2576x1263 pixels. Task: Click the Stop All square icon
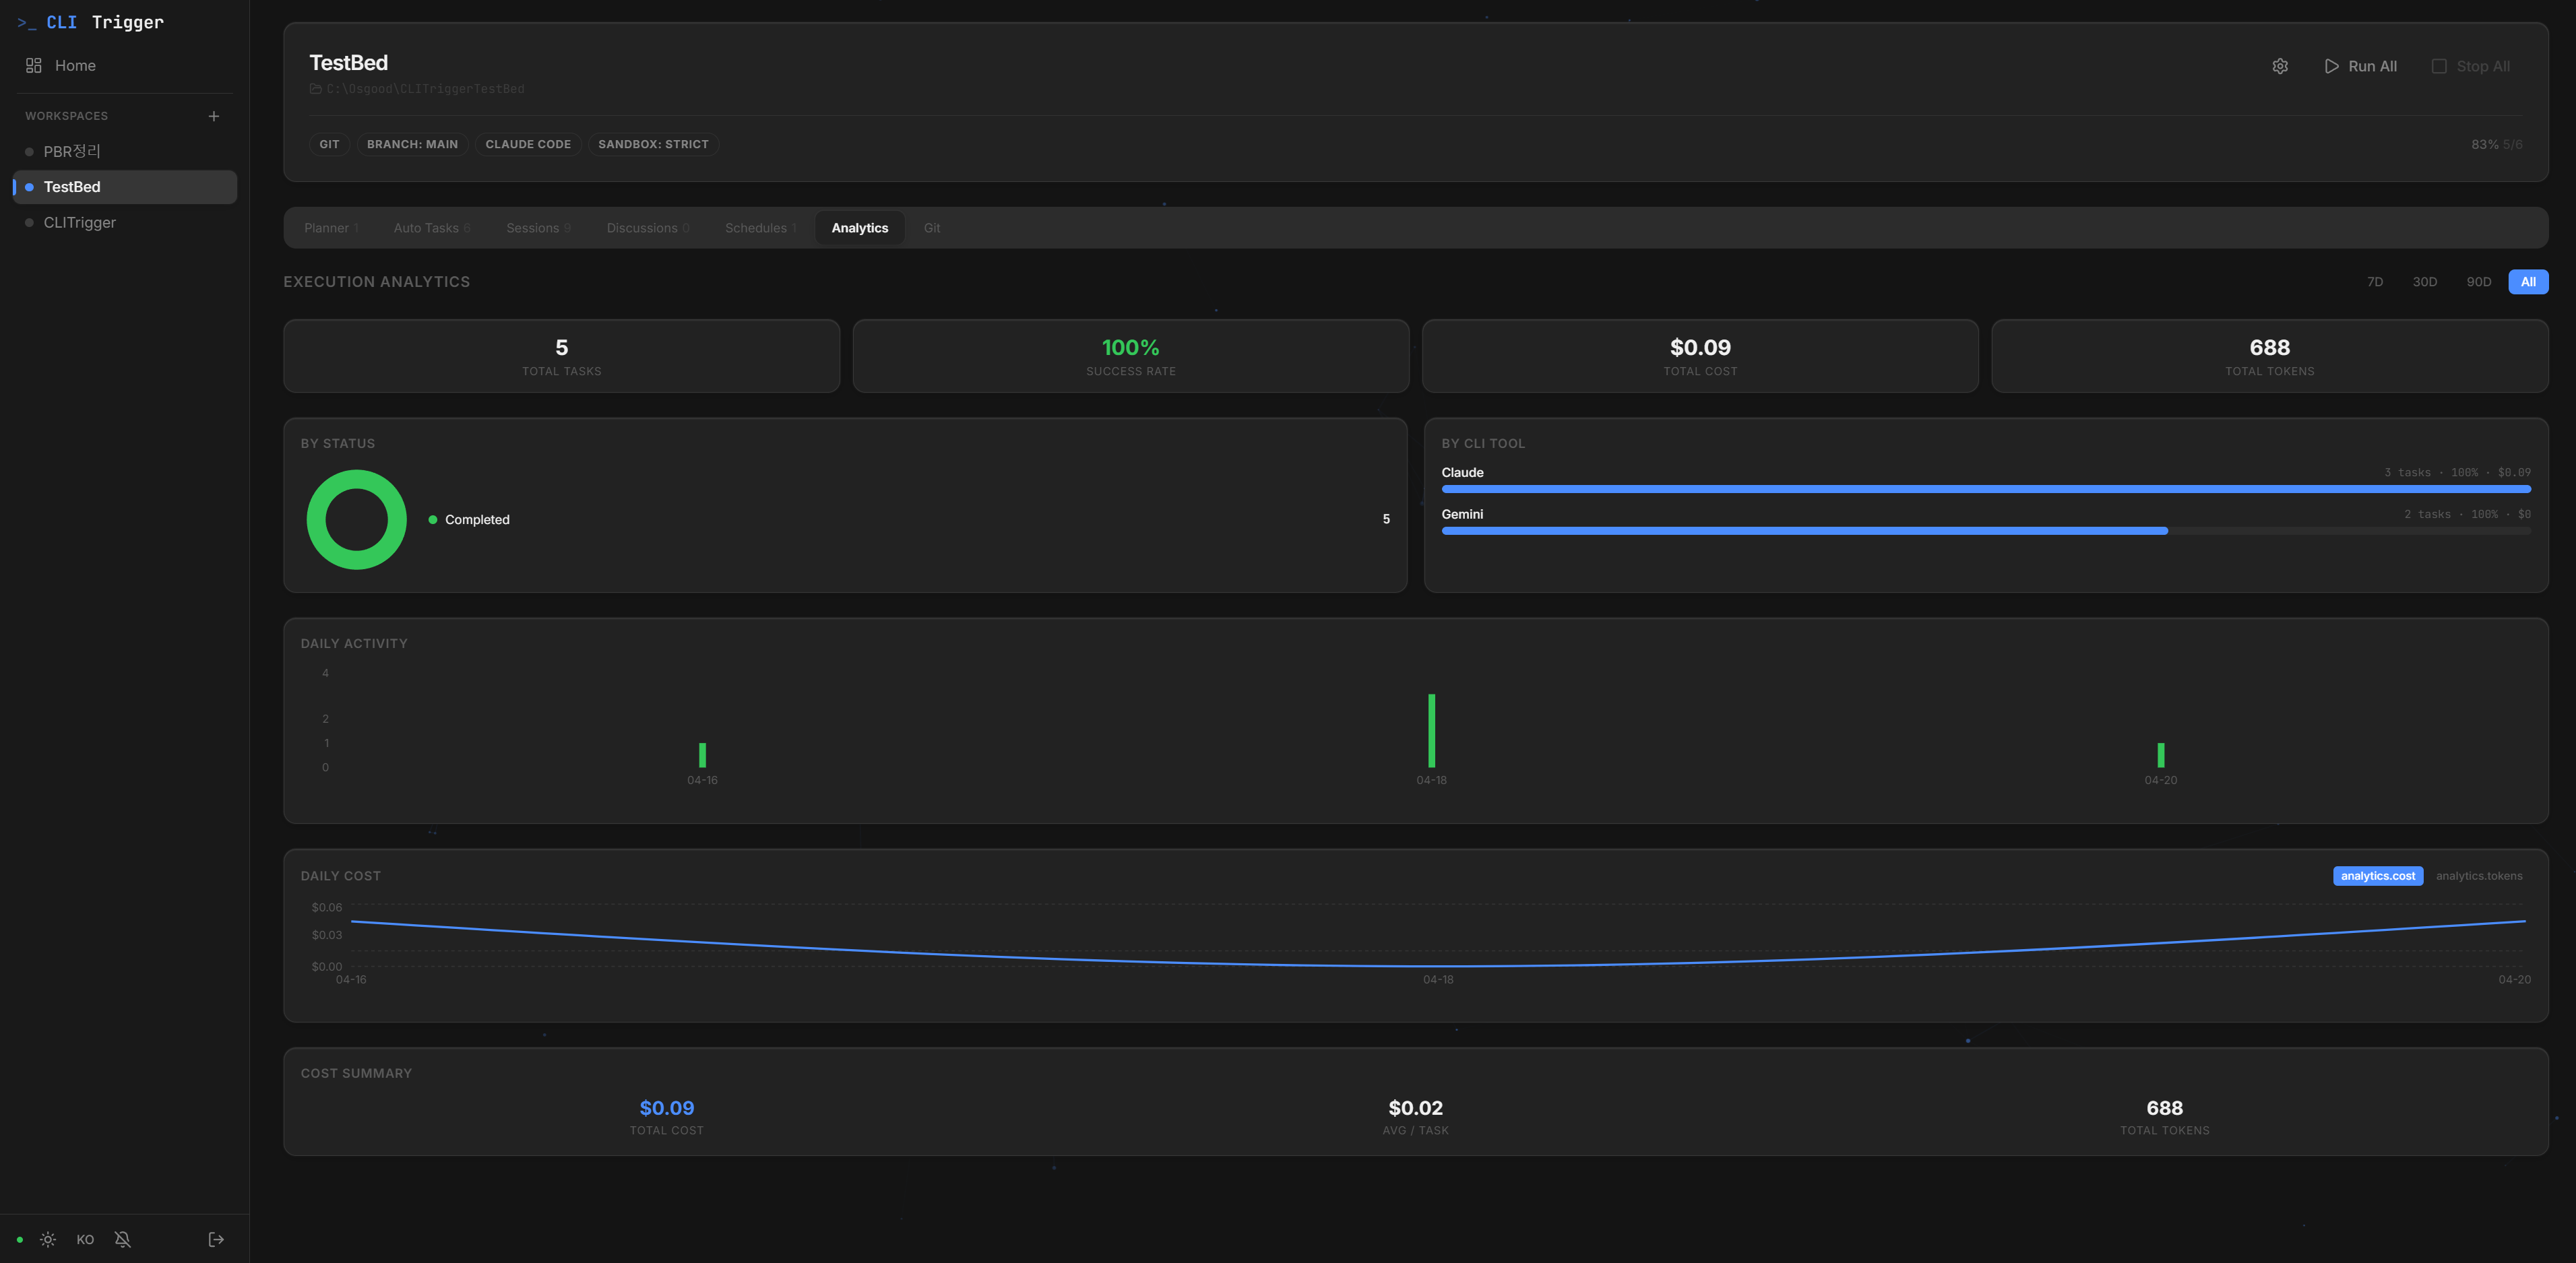point(2439,66)
